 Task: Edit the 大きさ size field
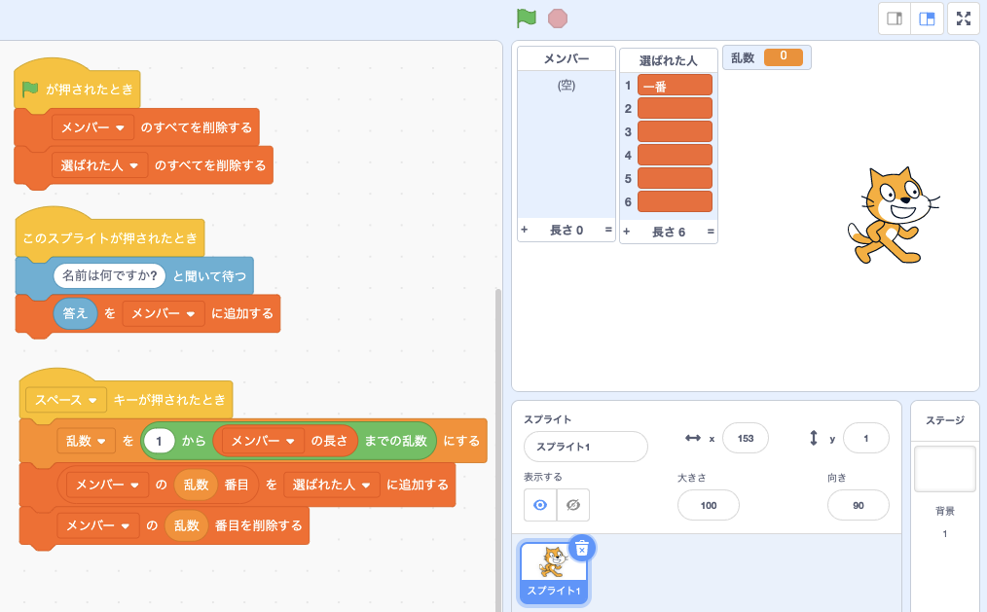point(709,505)
